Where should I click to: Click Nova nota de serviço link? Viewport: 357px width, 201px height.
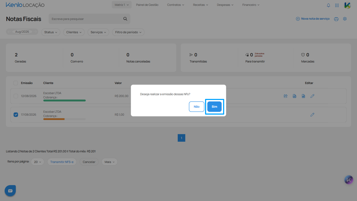(315, 19)
